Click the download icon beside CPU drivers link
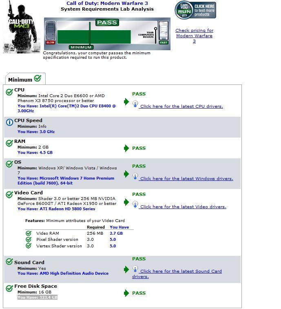 [135, 104]
